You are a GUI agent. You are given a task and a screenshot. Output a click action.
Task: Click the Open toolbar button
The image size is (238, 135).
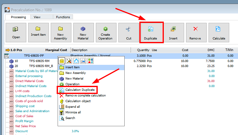pyautogui.click(x=16, y=33)
